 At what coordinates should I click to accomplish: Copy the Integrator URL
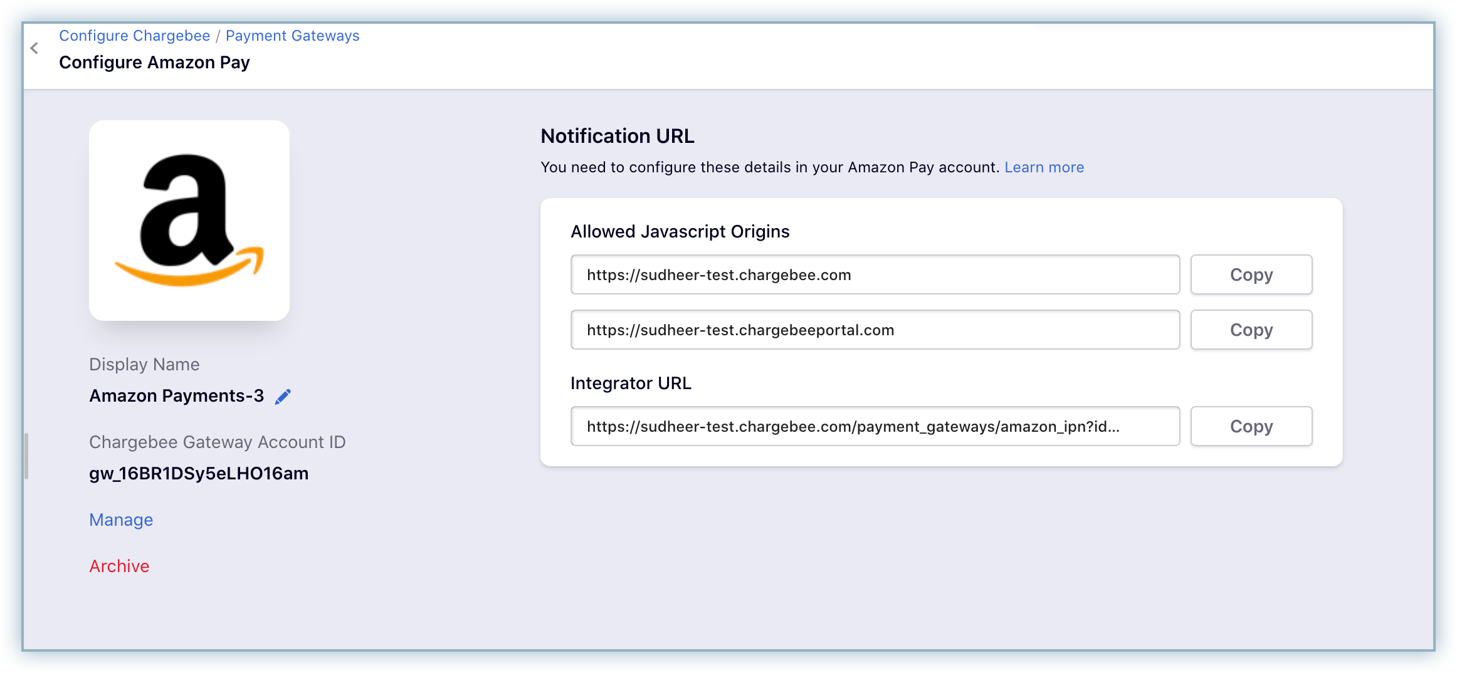pos(1251,426)
